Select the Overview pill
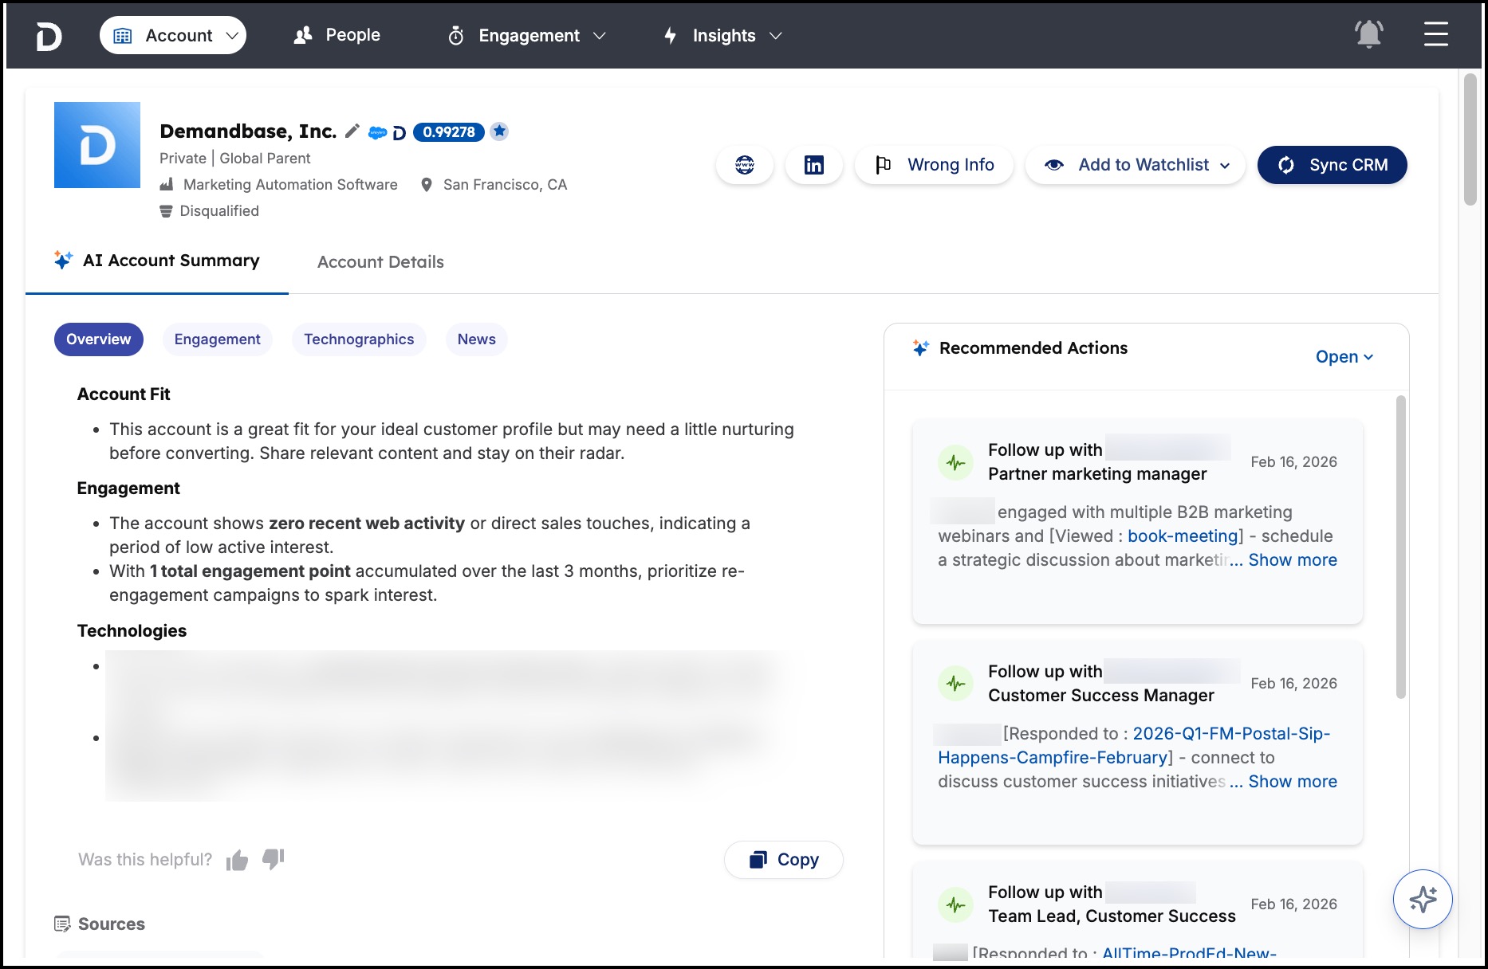This screenshot has height=969, width=1488. [x=99, y=339]
